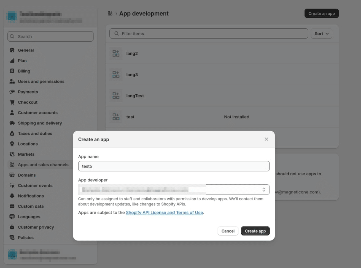Click the Custom data icon

point(12,206)
